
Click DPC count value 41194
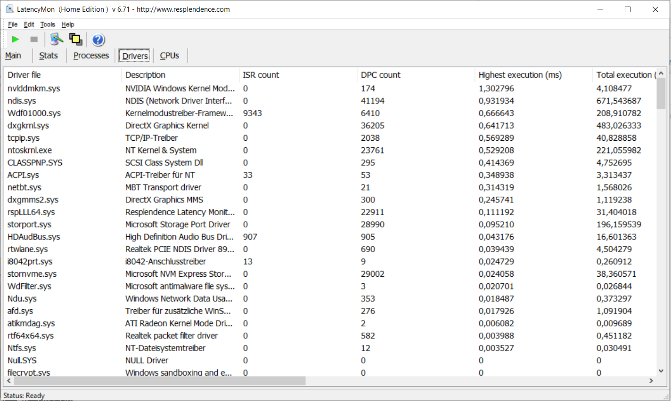[372, 101]
